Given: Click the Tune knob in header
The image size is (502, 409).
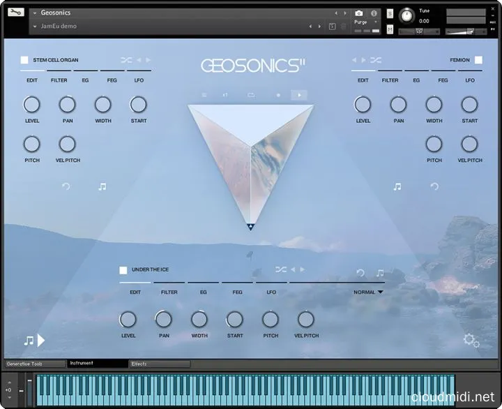Looking at the screenshot, I should [404, 16].
